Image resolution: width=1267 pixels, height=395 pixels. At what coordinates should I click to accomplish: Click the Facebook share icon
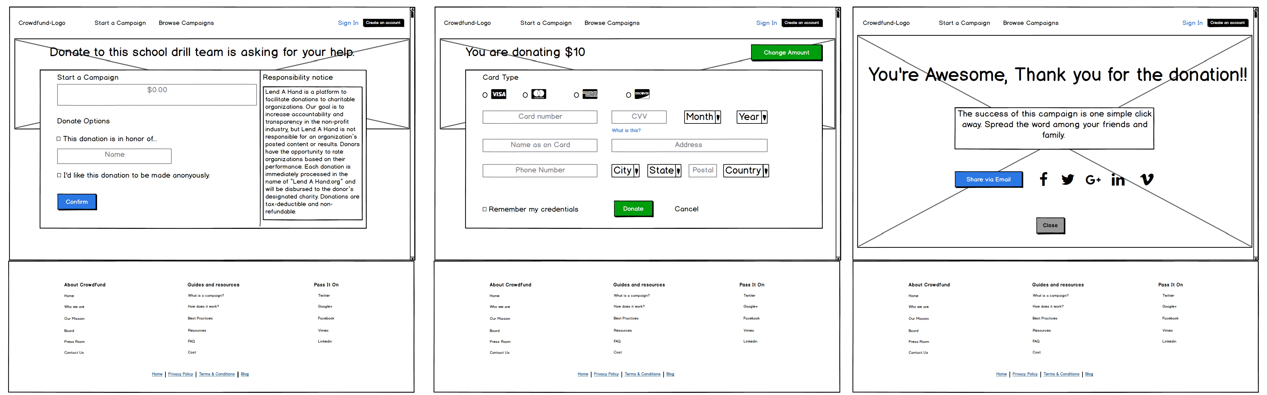[x=1043, y=179]
